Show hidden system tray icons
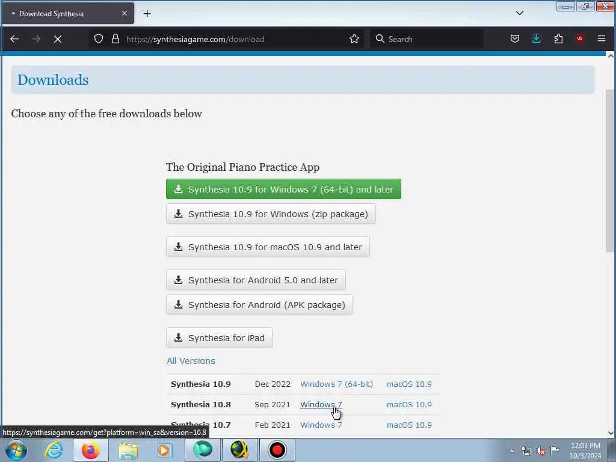The width and height of the screenshot is (616, 462). click(511, 451)
